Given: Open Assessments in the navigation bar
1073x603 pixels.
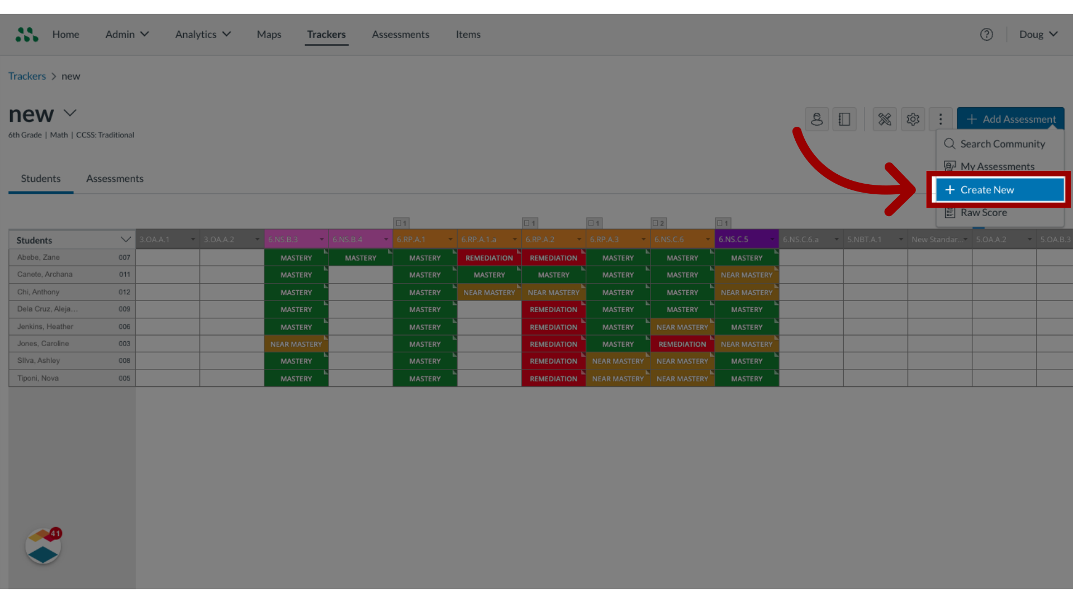Looking at the screenshot, I should [400, 35].
